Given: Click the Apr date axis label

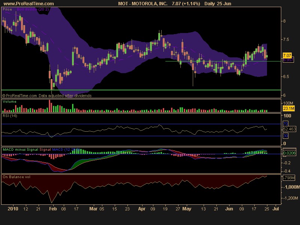Looking at the screenshot, I should (142, 209).
